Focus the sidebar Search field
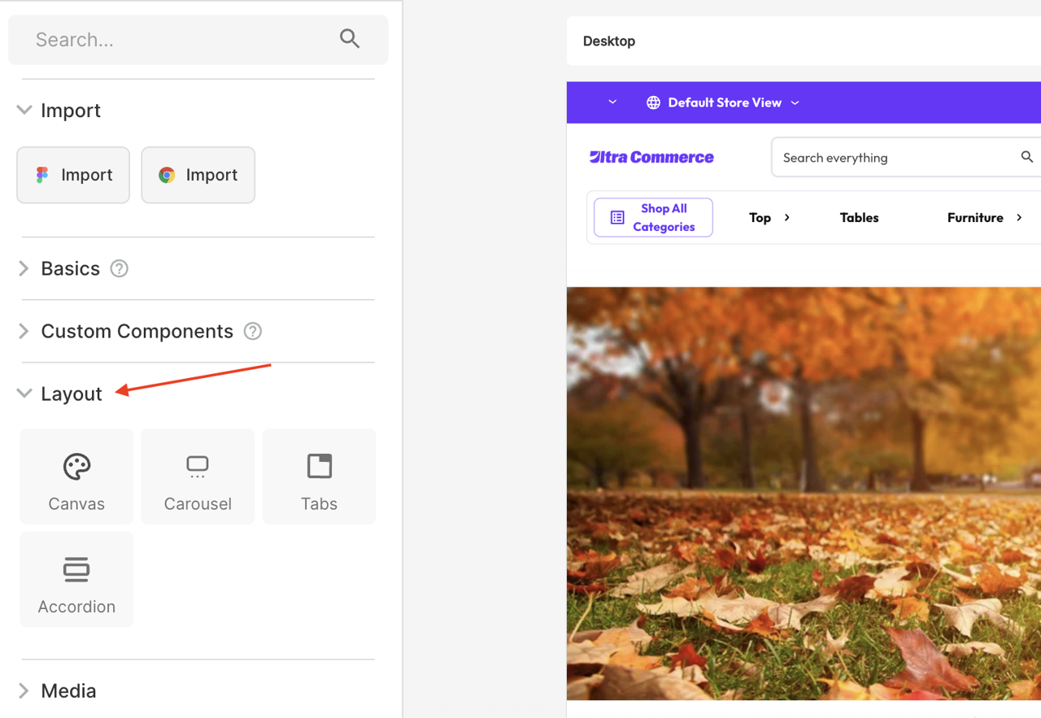Viewport: 1041px width, 718px height. tap(198, 40)
